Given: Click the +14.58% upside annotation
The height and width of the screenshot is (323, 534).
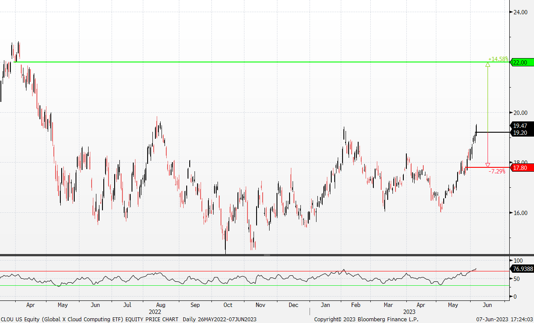Looking at the screenshot, I should click(x=498, y=59).
